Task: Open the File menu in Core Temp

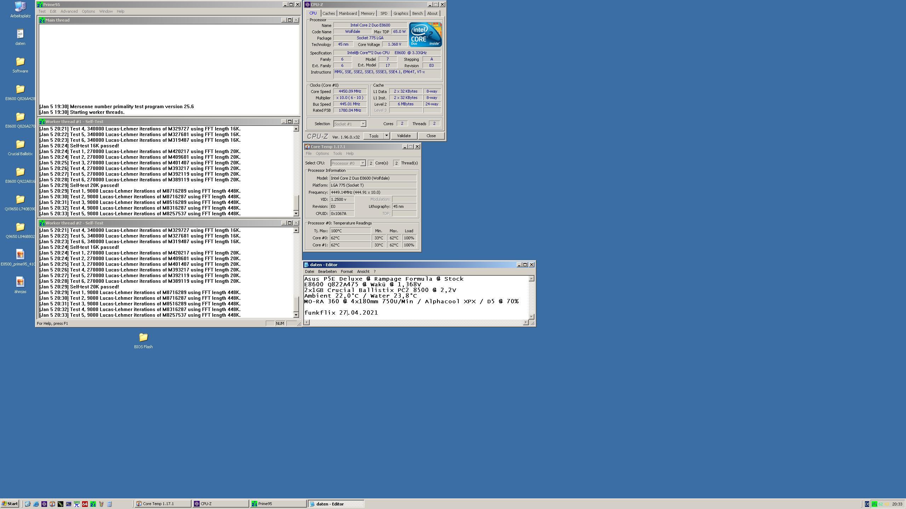Action: pyautogui.click(x=309, y=153)
